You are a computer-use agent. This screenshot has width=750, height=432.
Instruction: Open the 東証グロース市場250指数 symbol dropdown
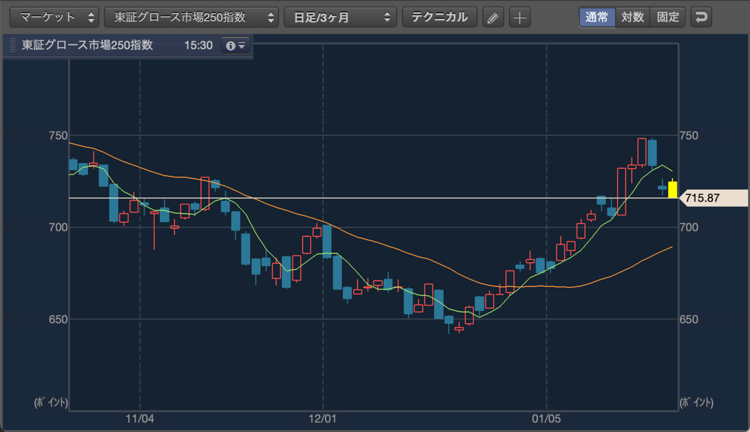pos(191,17)
